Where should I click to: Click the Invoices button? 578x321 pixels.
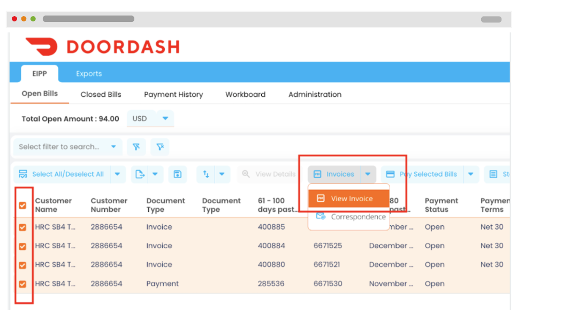point(334,174)
